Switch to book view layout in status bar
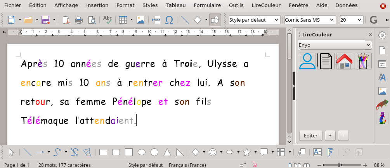This screenshot has height=168, width=390. tap(306, 165)
